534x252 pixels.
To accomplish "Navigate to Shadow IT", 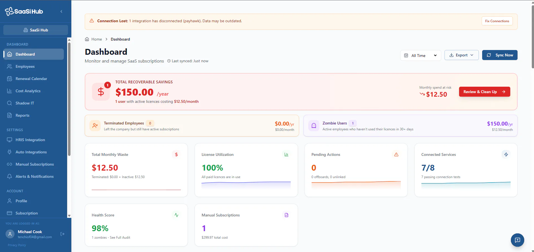I will (33, 103).
